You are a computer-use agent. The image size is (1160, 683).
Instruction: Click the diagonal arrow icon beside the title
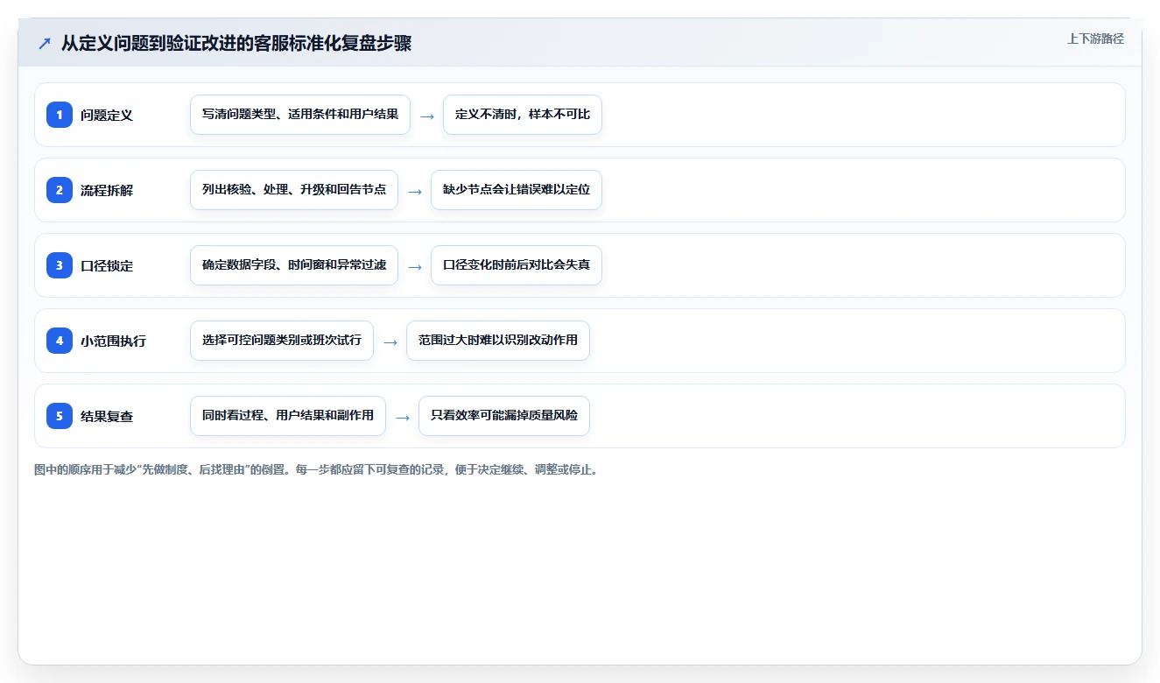[45, 44]
